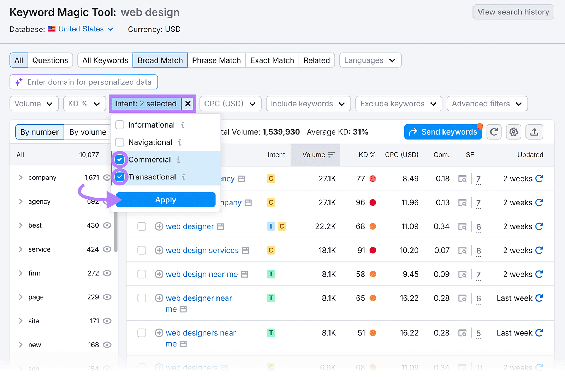565x377 pixels.
Task: Click the refresh results icon button
Action: click(x=494, y=132)
